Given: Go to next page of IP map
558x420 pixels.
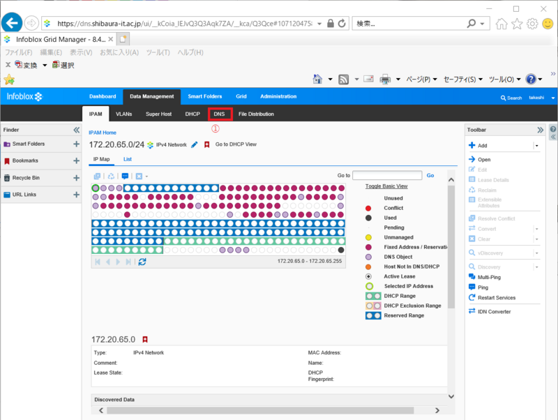Looking at the screenshot, I should pyautogui.click(x=118, y=262).
